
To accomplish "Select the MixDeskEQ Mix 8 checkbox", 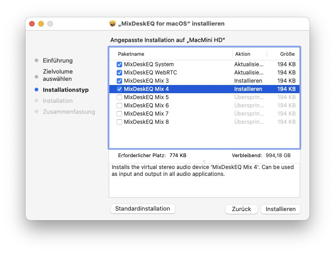I will (x=119, y=122).
